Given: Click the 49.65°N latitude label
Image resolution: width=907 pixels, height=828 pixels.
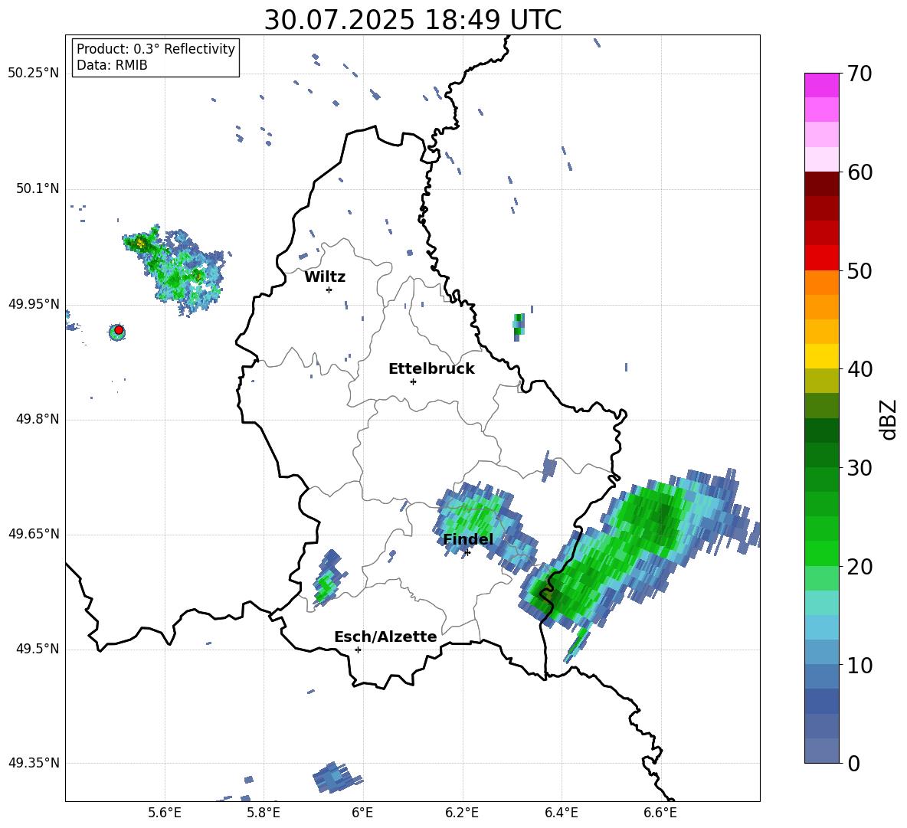Looking at the screenshot, I should [x=34, y=533].
